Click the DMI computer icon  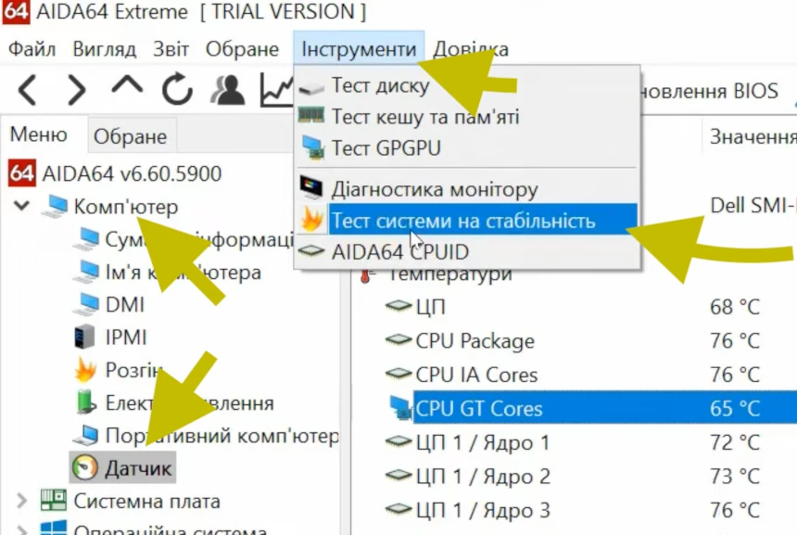tap(86, 304)
